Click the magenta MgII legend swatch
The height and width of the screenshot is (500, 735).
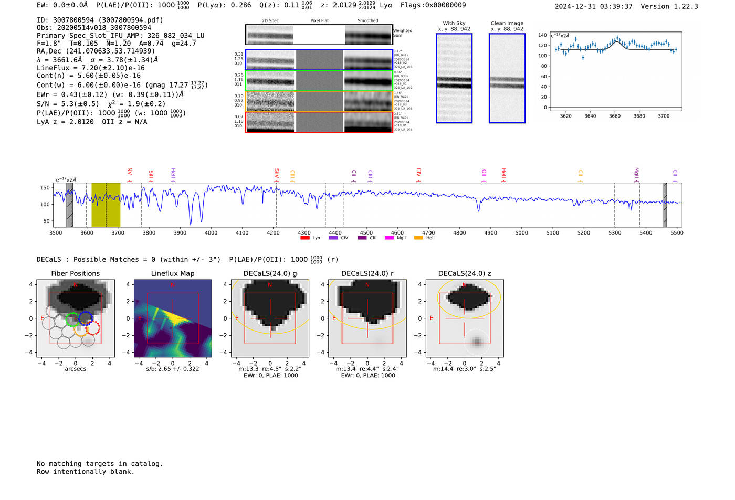pos(389,238)
